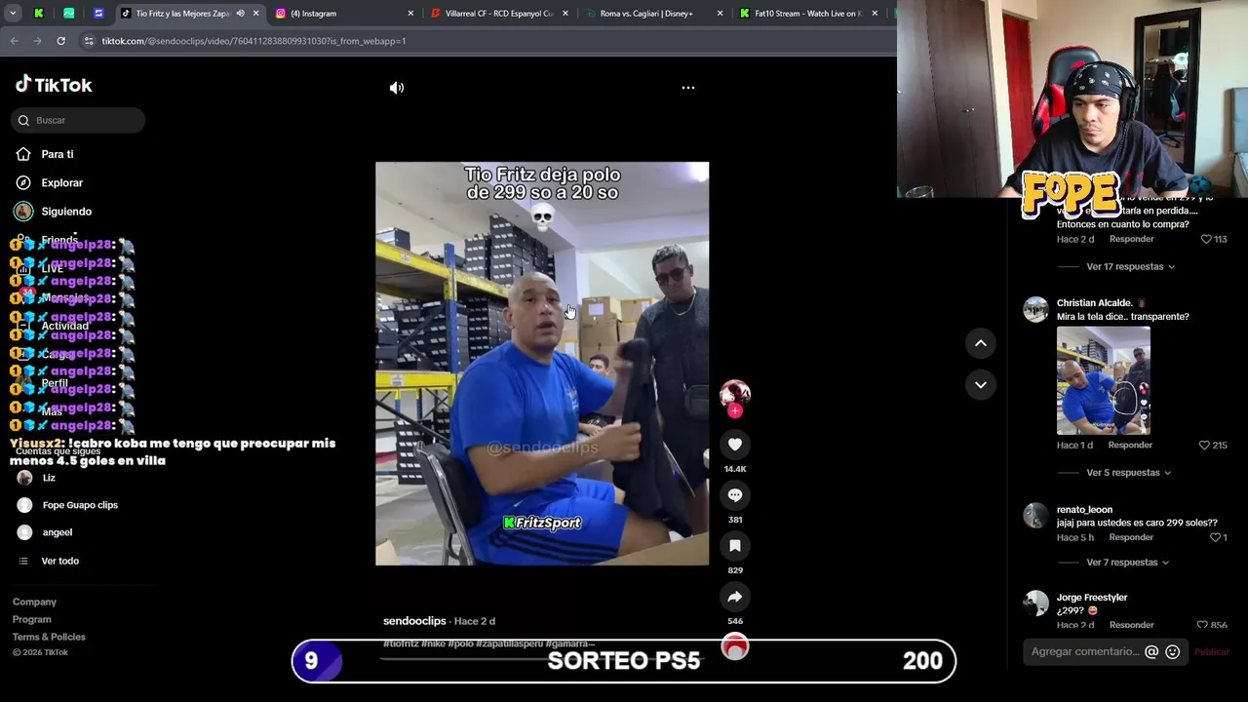Open image thumbnail in Christian Alcalde's comment

[x=1104, y=380]
